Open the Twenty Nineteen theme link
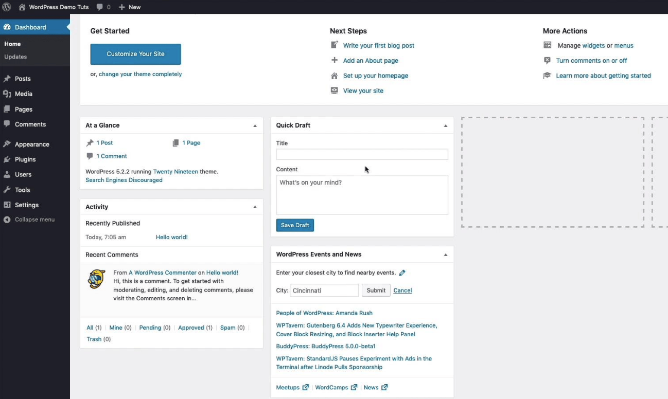Image resolution: width=668 pixels, height=399 pixels. (175, 172)
